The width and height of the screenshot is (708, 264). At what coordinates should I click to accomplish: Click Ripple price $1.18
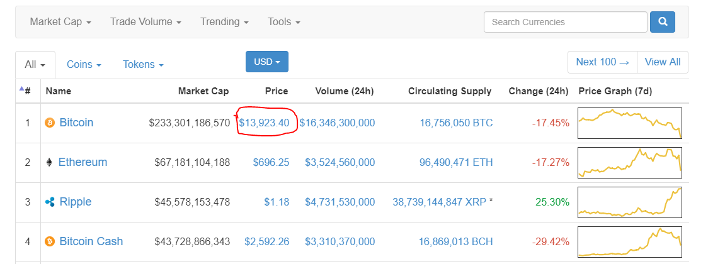(x=277, y=202)
